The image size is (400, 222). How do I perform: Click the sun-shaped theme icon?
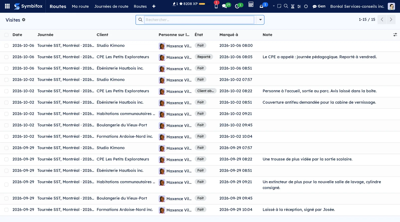point(306,6)
